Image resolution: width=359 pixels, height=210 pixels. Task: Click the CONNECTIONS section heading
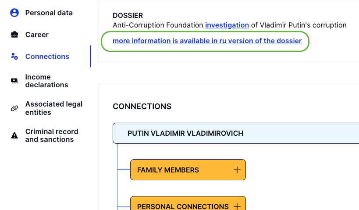(142, 107)
